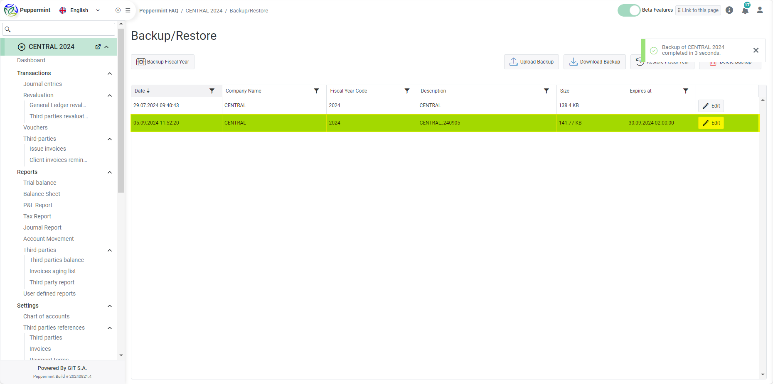Open Trial balance report
The height and width of the screenshot is (384, 773).
(x=39, y=183)
